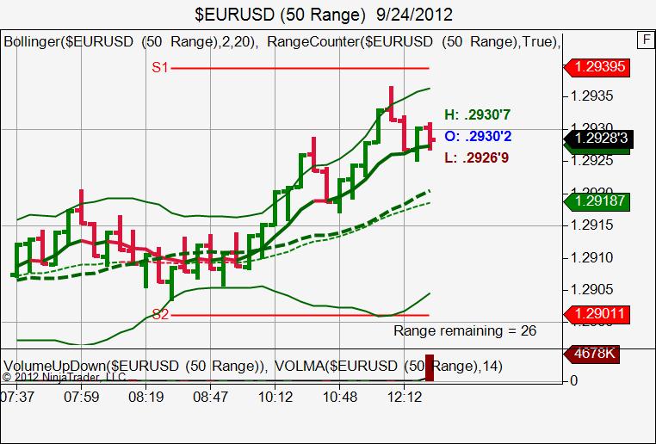This screenshot has height=444, width=656.
Task: Click the 4678K volume marker
Action: pyautogui.click(x=591, y=354)
